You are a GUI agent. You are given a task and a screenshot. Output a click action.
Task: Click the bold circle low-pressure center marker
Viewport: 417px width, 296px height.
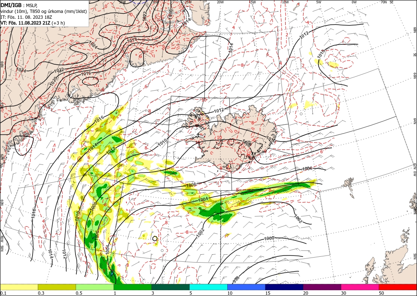[x=155, y=238]
